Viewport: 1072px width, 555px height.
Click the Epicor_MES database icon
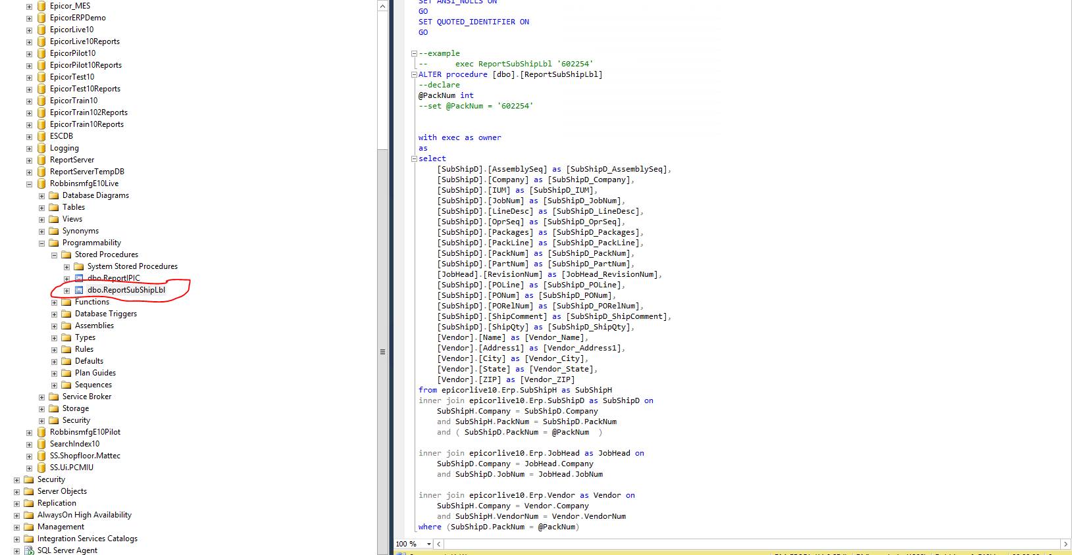tap(41, 6)
